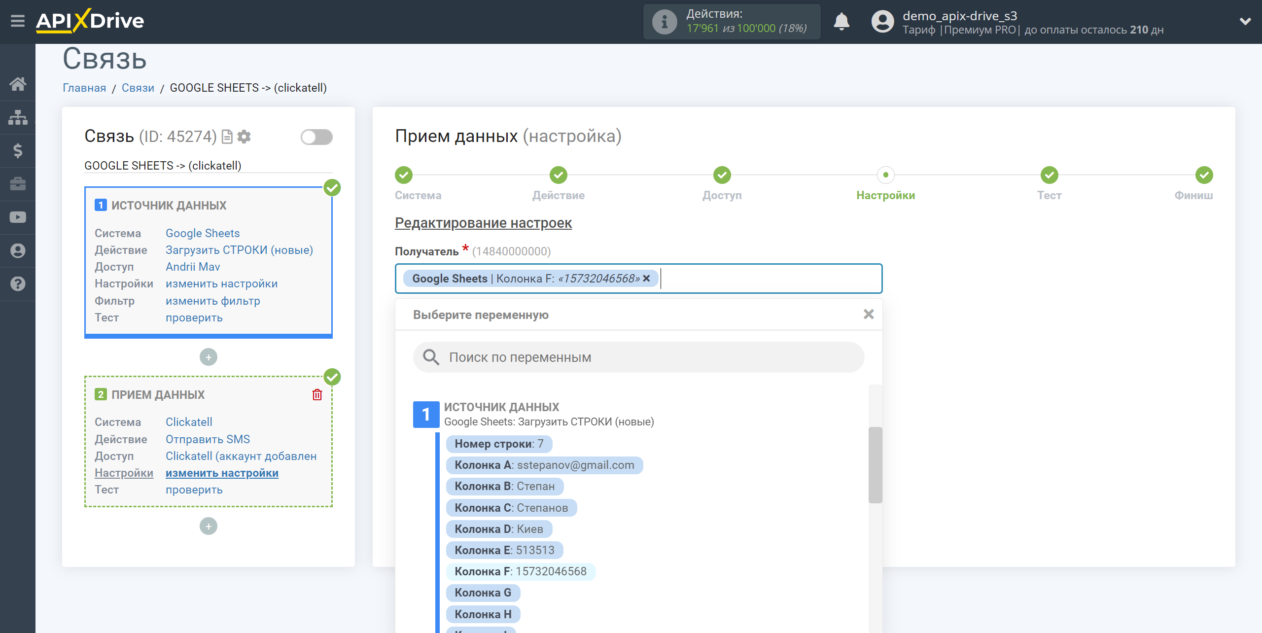The image size is (1262, 633).
Task: Click the Редактирование настроек heading
Action: [x=483, y=223]
